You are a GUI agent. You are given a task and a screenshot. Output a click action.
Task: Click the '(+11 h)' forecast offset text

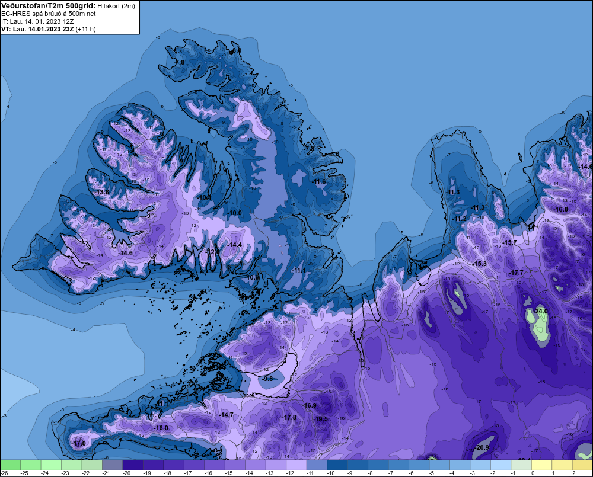coord(86,29)
